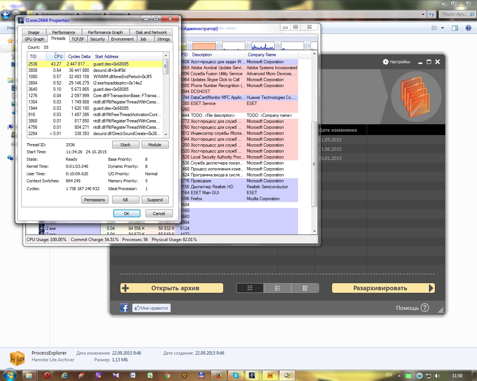
Task: Show hidden system tray icons
Action: point(399,375)
